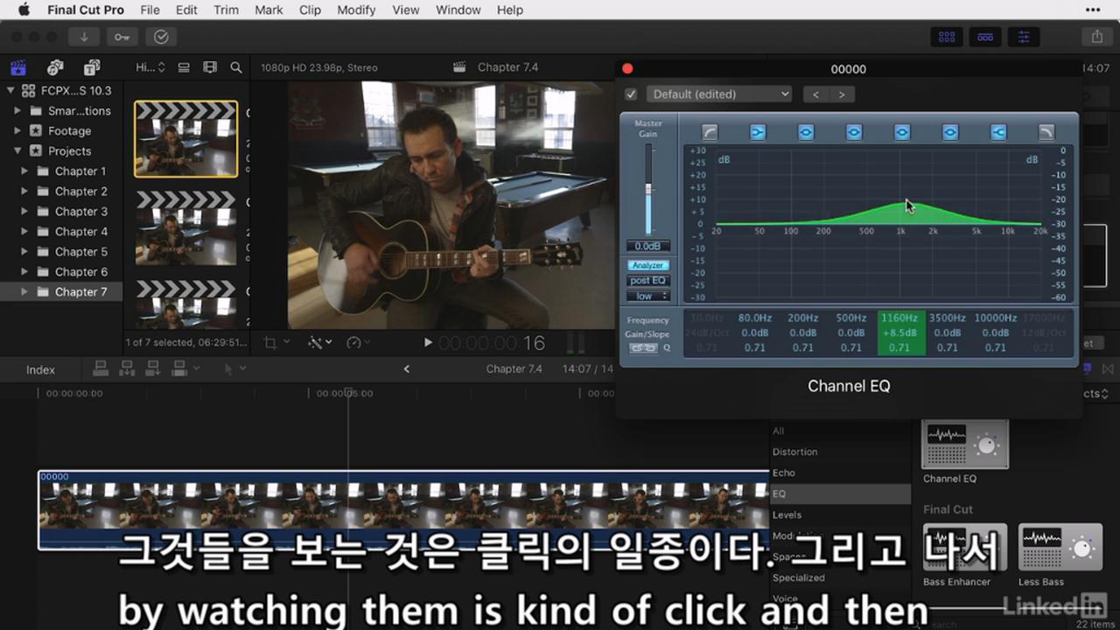
Task: Open the Modify menu
Action: (x=356, y=10)
